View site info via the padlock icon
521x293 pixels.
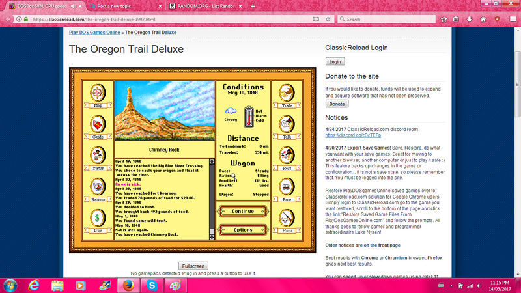26,20
